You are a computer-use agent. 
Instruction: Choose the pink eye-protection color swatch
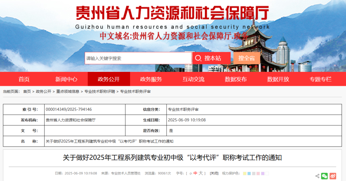pyautogui.click(x=258, y=173)
